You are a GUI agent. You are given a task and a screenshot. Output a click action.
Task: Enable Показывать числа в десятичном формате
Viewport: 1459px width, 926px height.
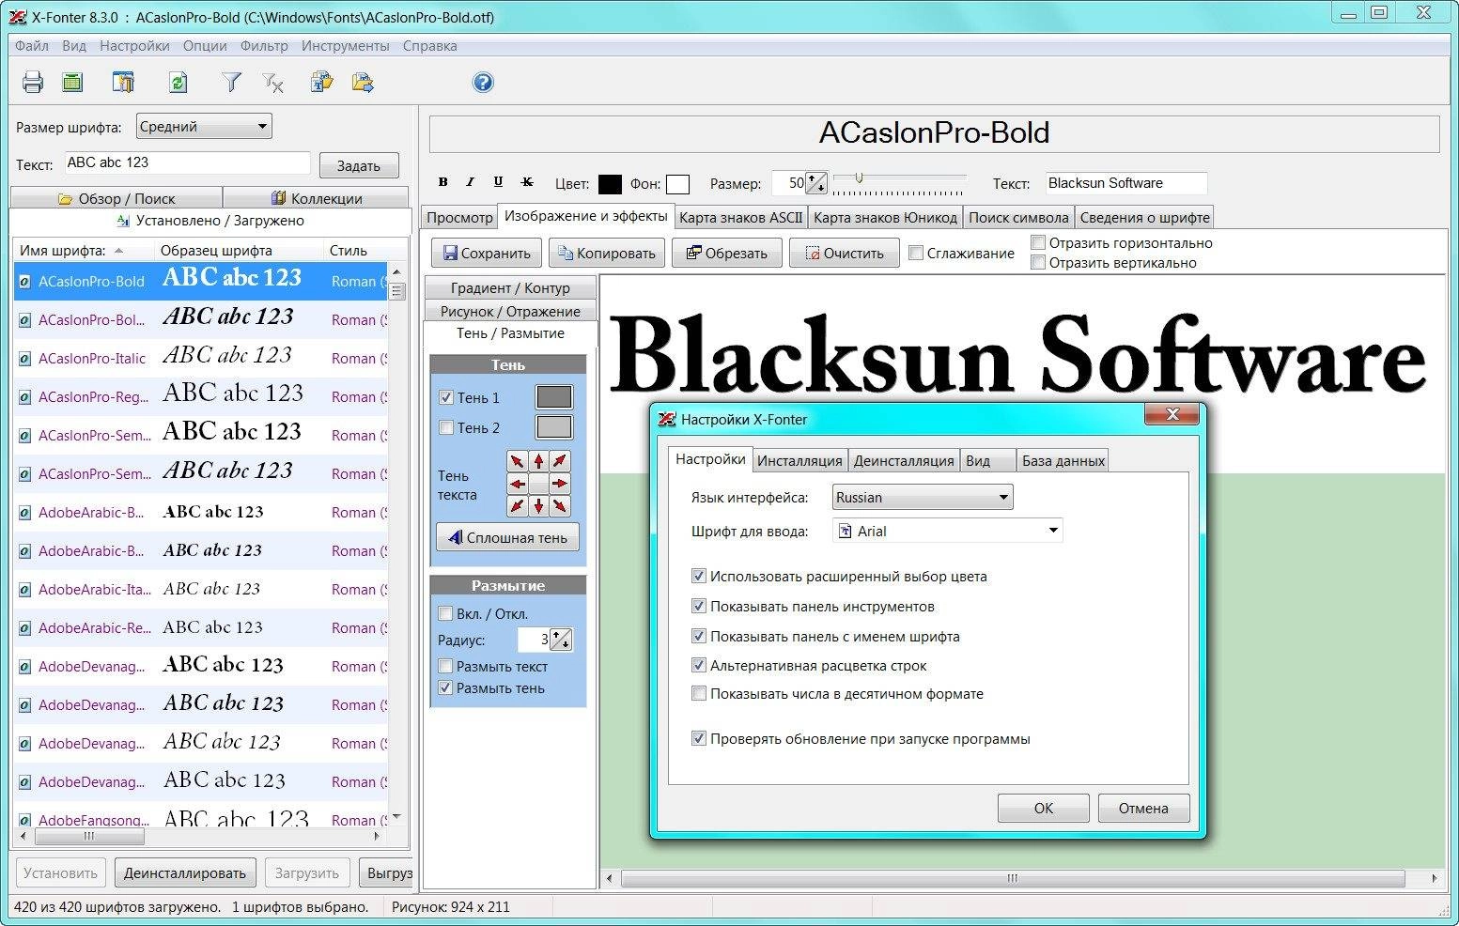(x=698, y=694)
